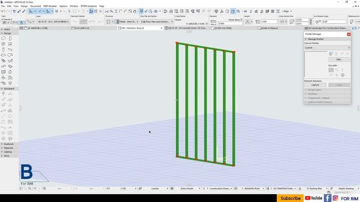Click the tab overview grid icon
The width and height of the screenshot is (360, 202).
(x=21, y=28)
